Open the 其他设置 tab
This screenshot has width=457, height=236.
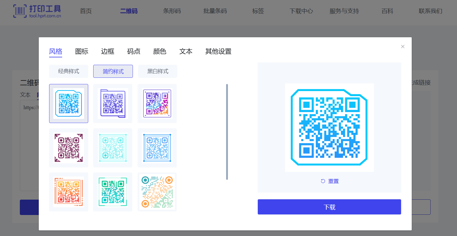(218, 51)
